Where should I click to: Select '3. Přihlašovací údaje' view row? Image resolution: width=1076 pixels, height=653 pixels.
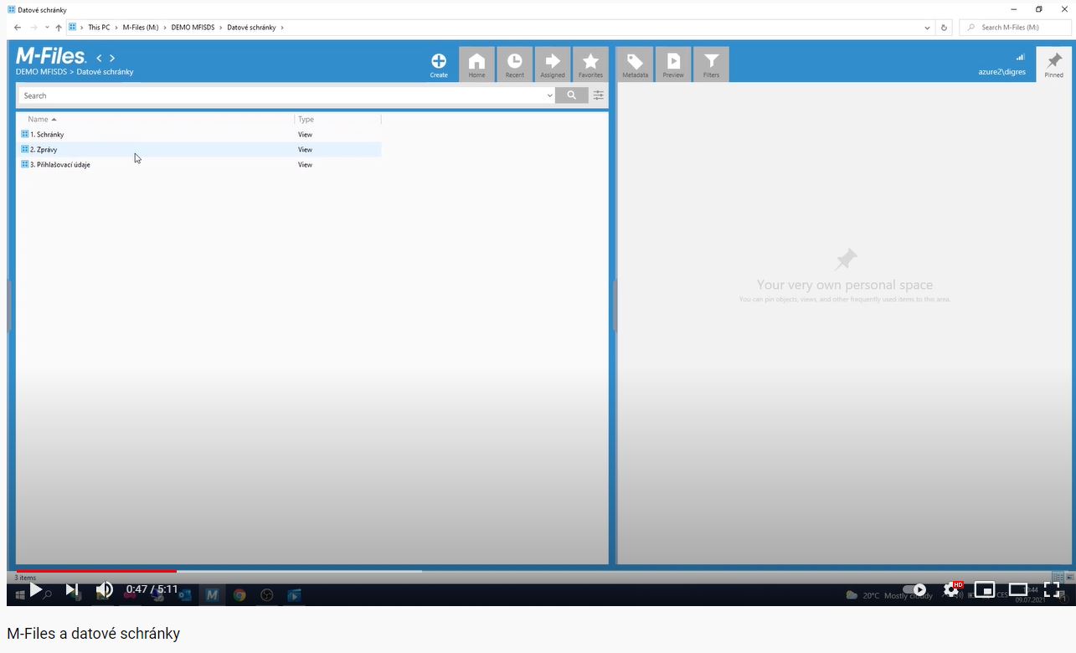pos(199,164)
